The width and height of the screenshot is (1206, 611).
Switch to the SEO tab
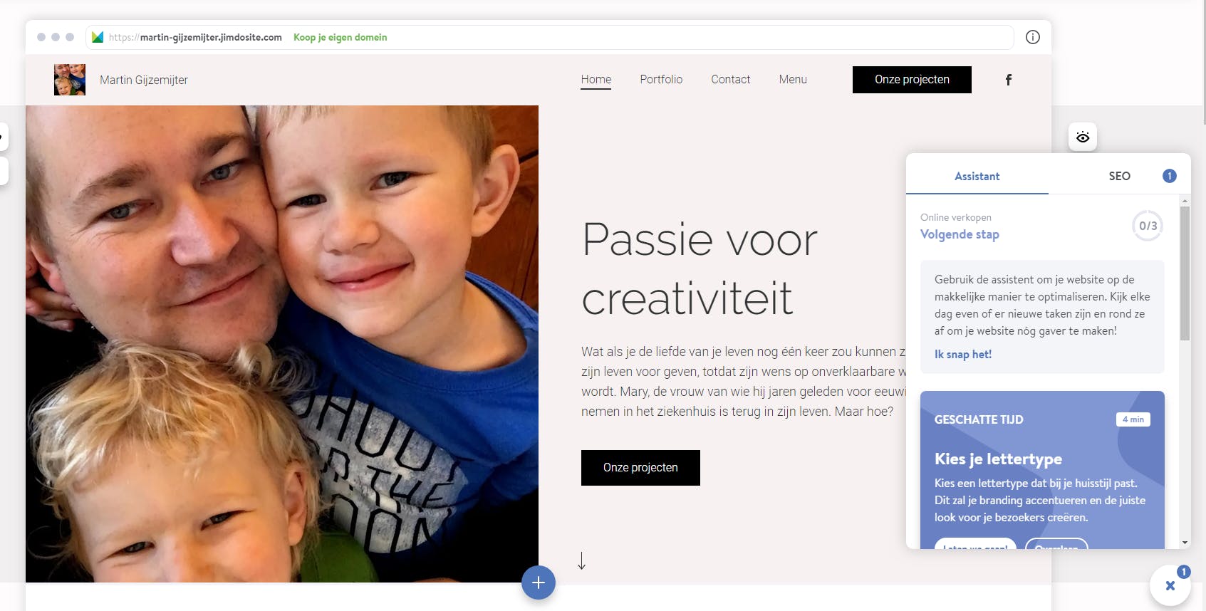click(x=1119, y=176)
